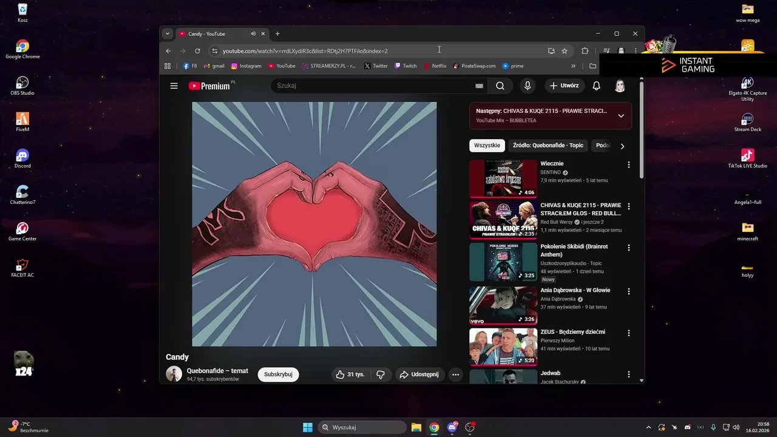Subscribe with the Subskrybuj button

coord(278,374)
